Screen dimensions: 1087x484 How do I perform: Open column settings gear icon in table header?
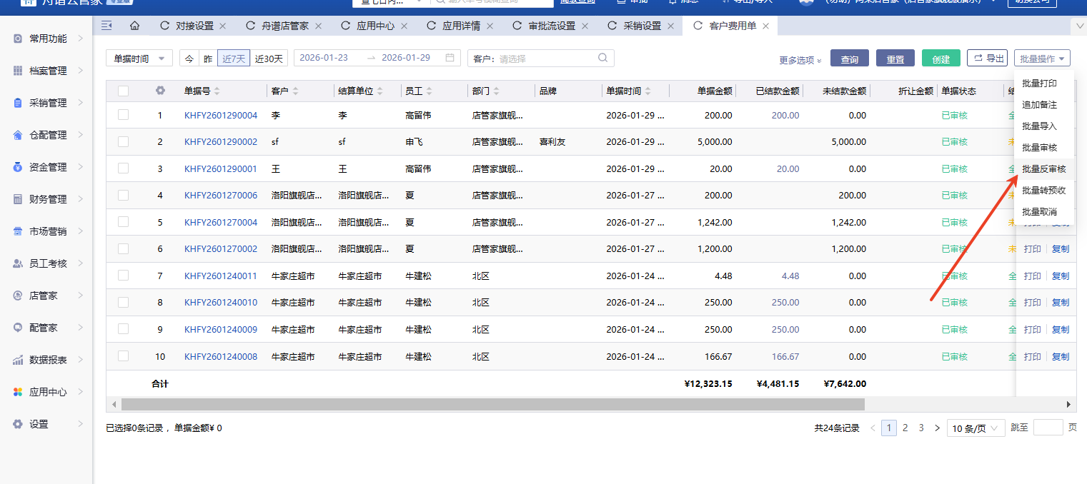160,91
